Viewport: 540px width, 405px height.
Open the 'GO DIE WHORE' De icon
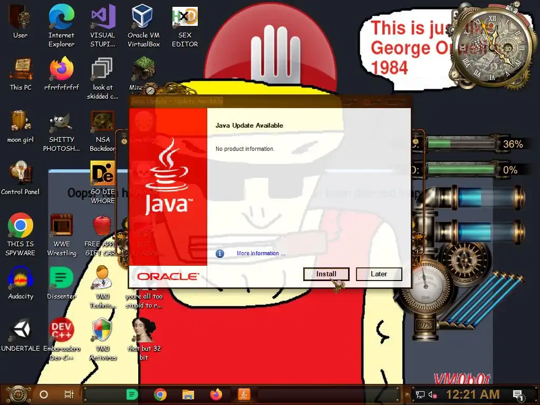pos(103,183)
